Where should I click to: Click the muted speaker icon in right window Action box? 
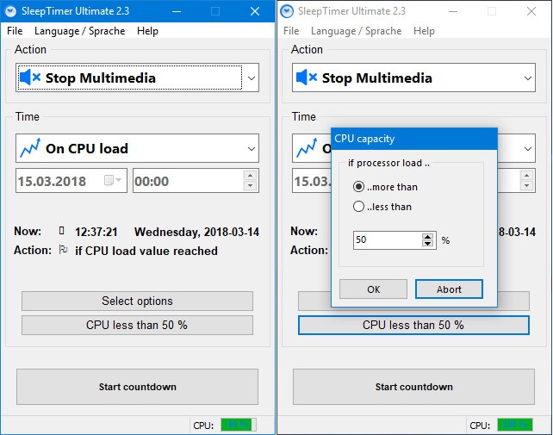pyautogui.click(x=307, y=78)
